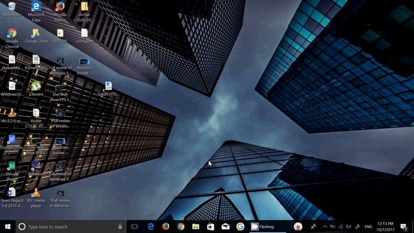Viewport: 414px width, 233px height.
Task: Click the pinned contact avatar on the taskbar
Action: (298, 227)
